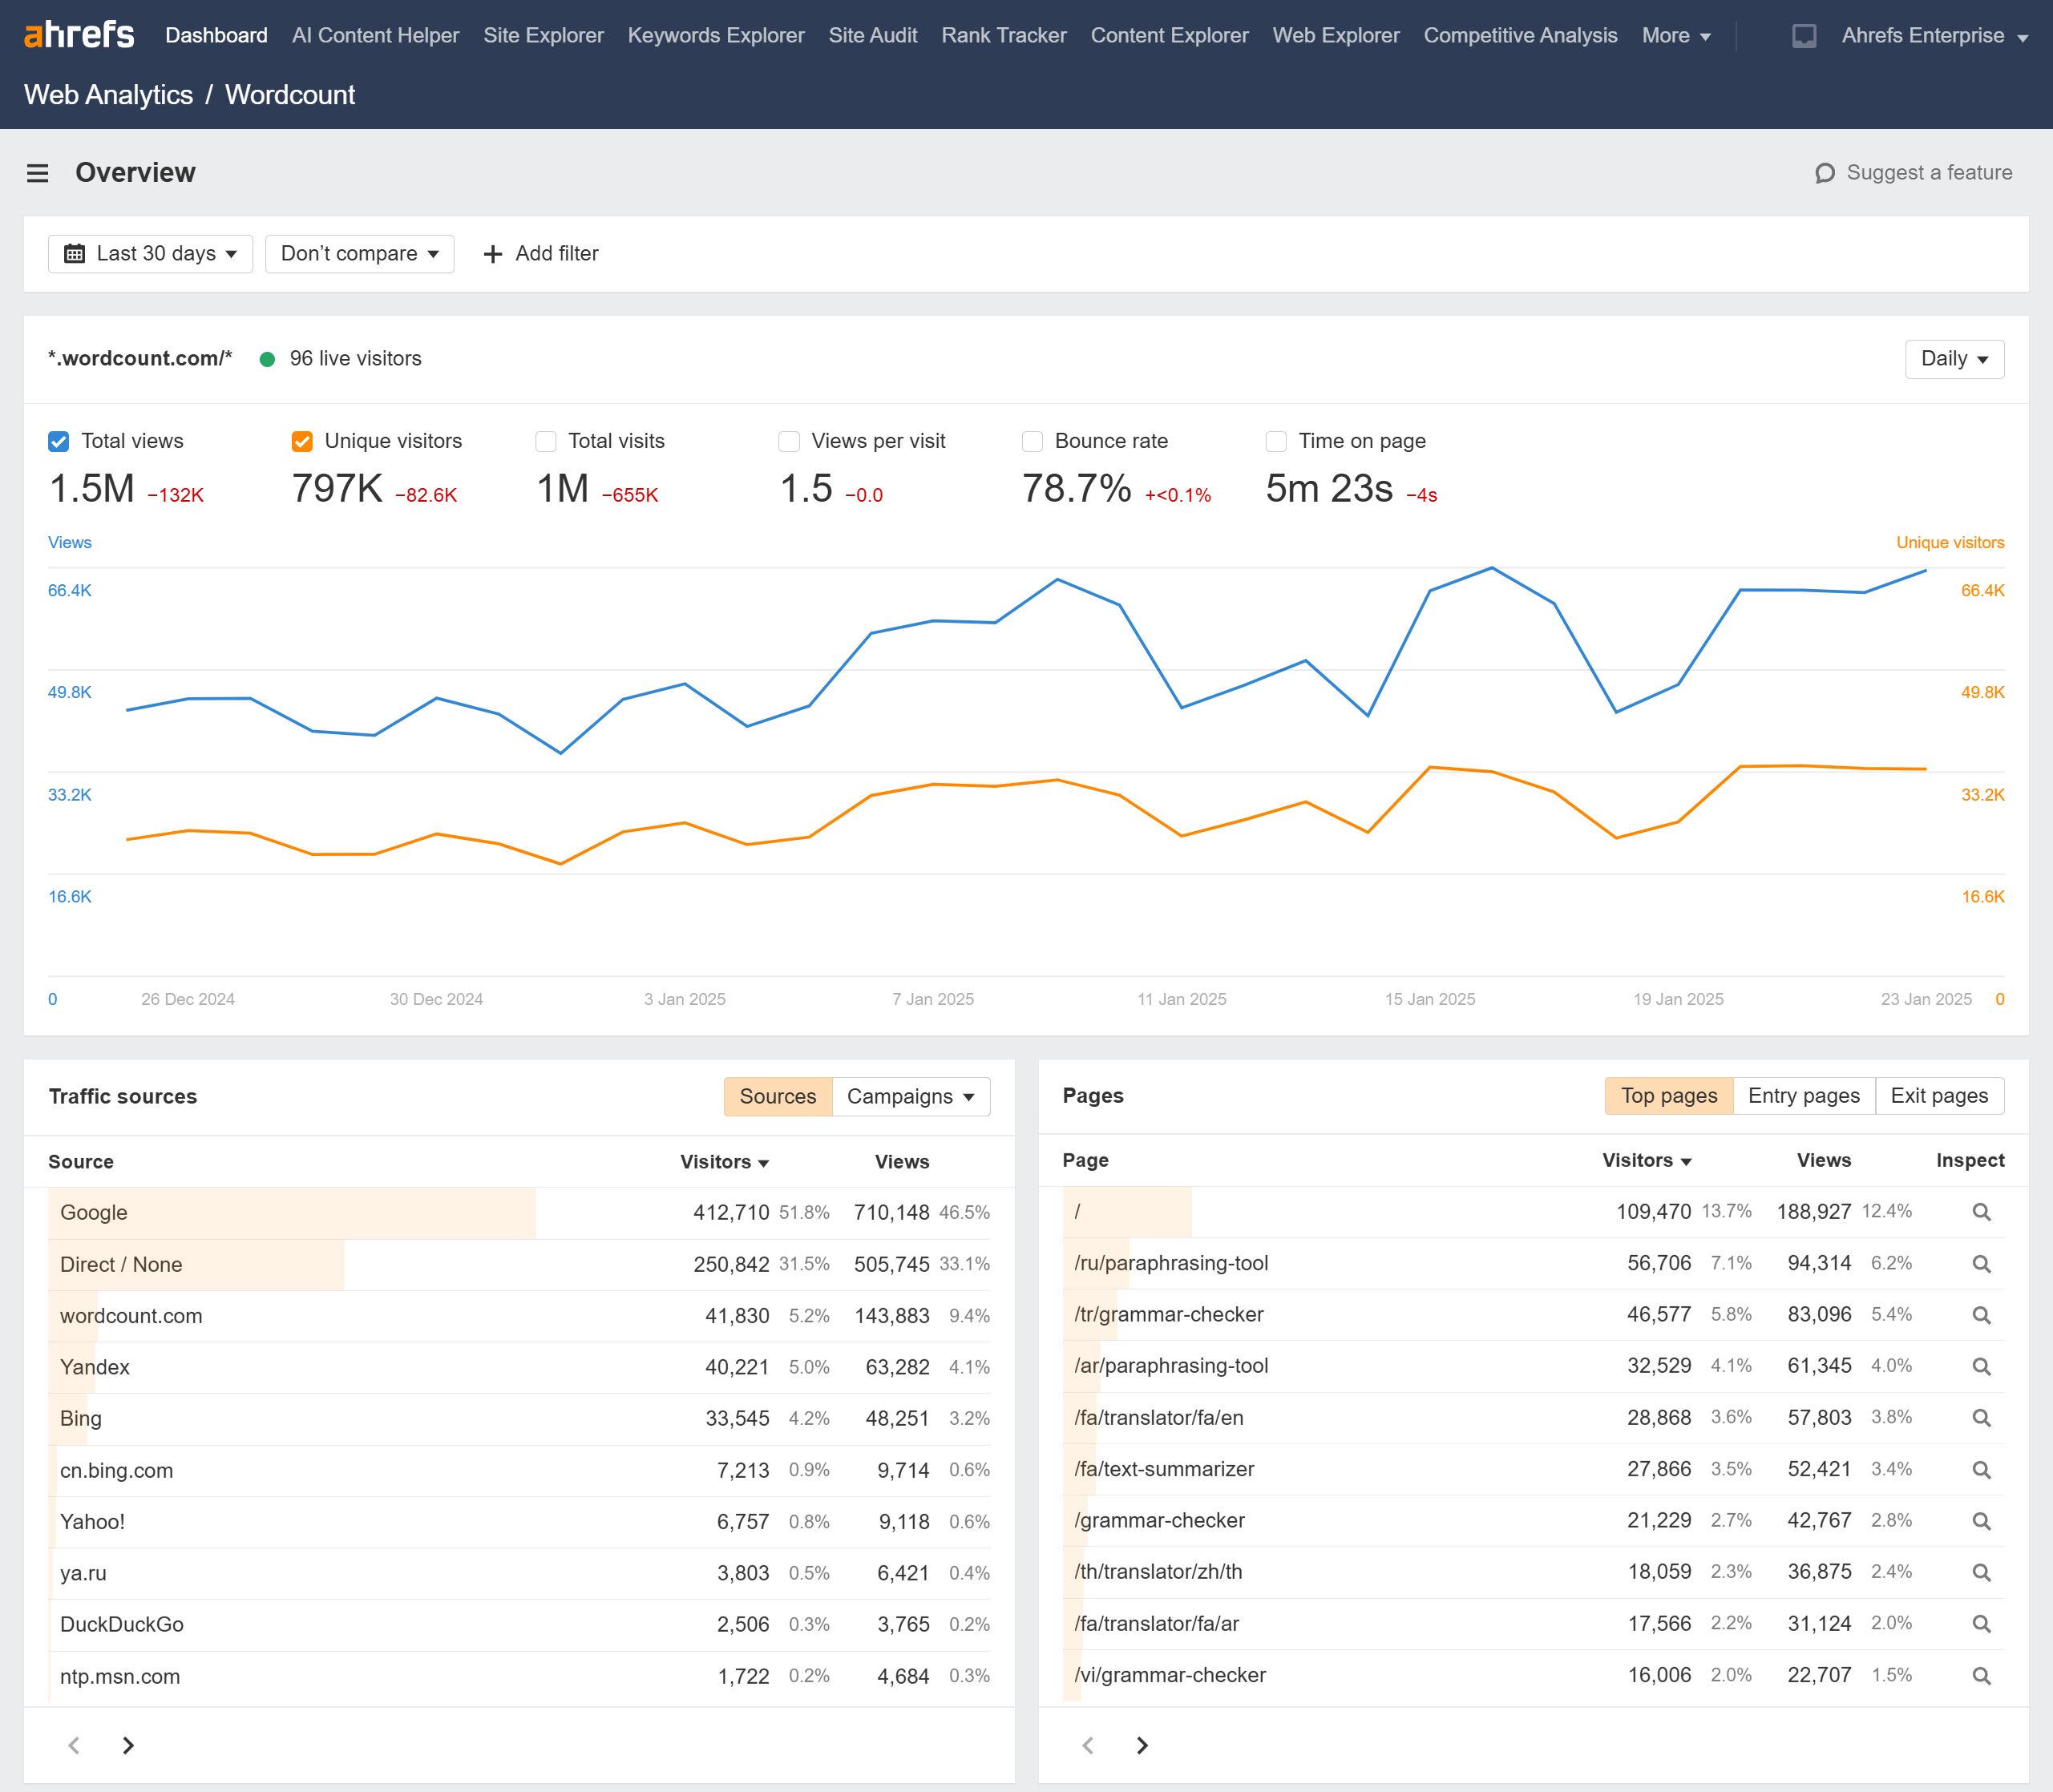Viewport: 2053px width, 1792px height.
Task: Inspect /ru/paraphrasing-tool using its magnifier icon
Action: click(x=1981, y=1263)
